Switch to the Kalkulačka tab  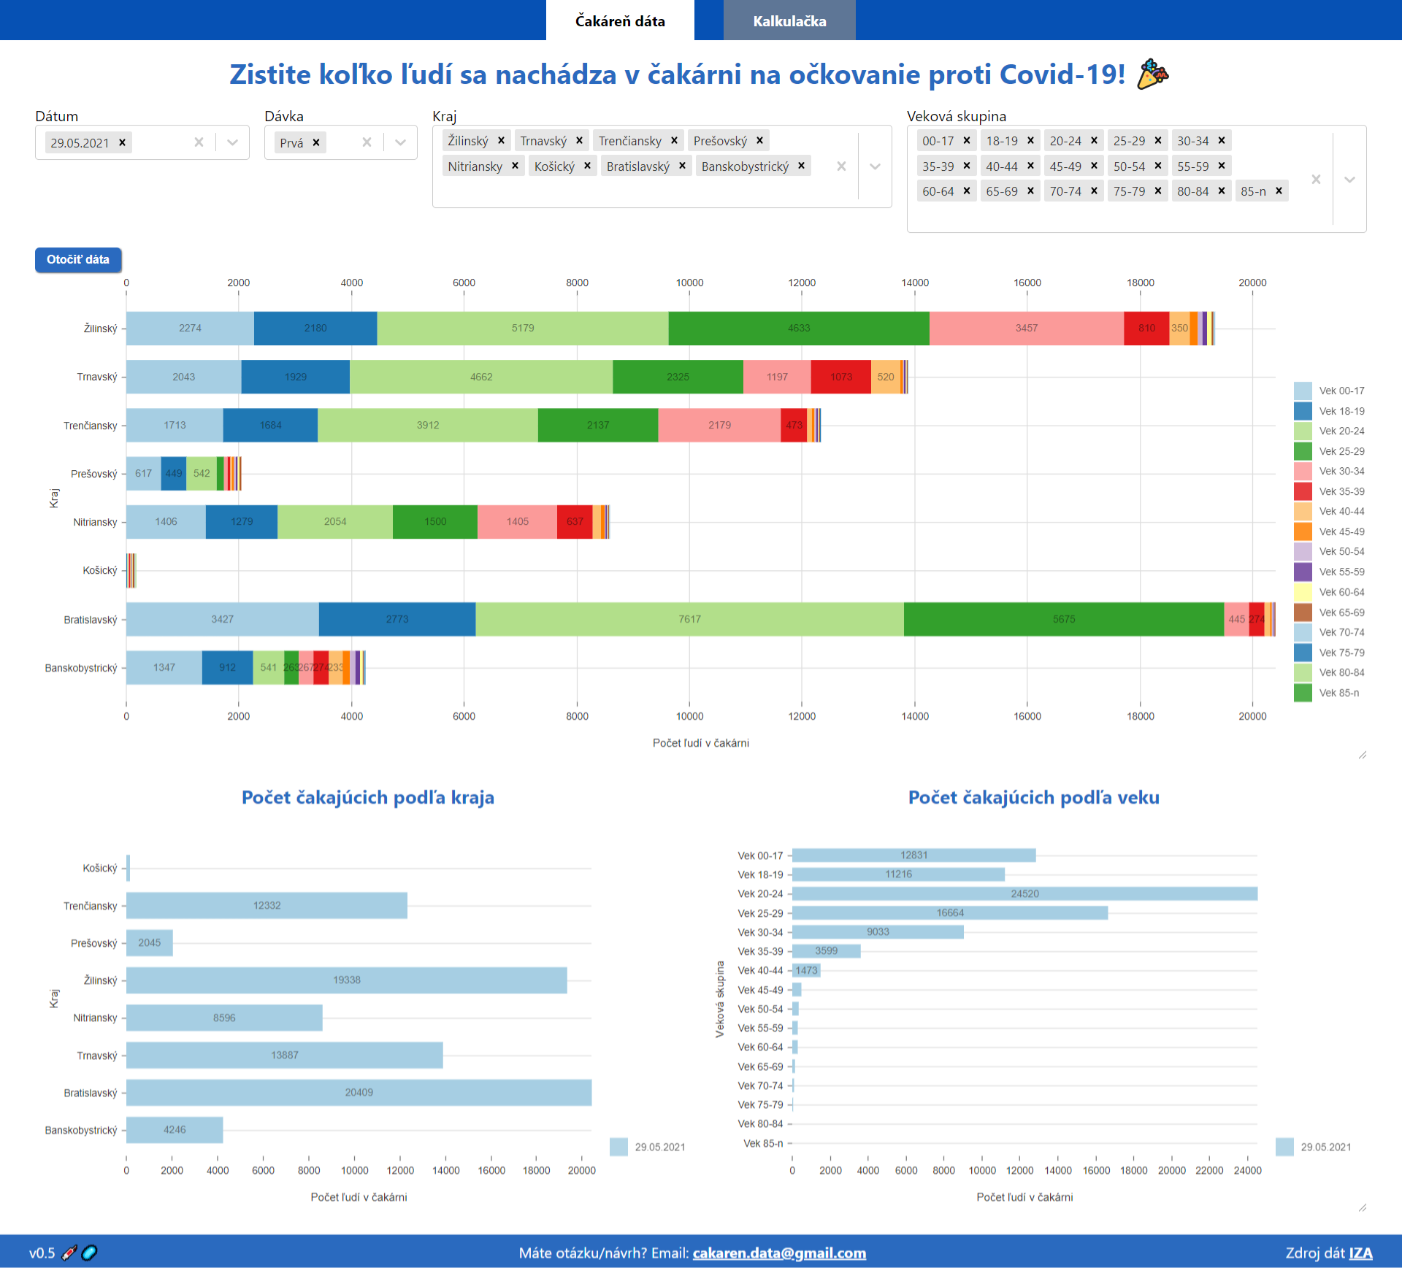click(x=789, y=21)
